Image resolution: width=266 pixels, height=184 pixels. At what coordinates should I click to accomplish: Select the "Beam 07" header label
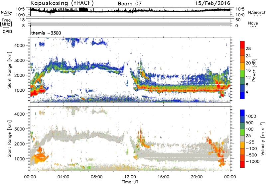coord(130,4)
